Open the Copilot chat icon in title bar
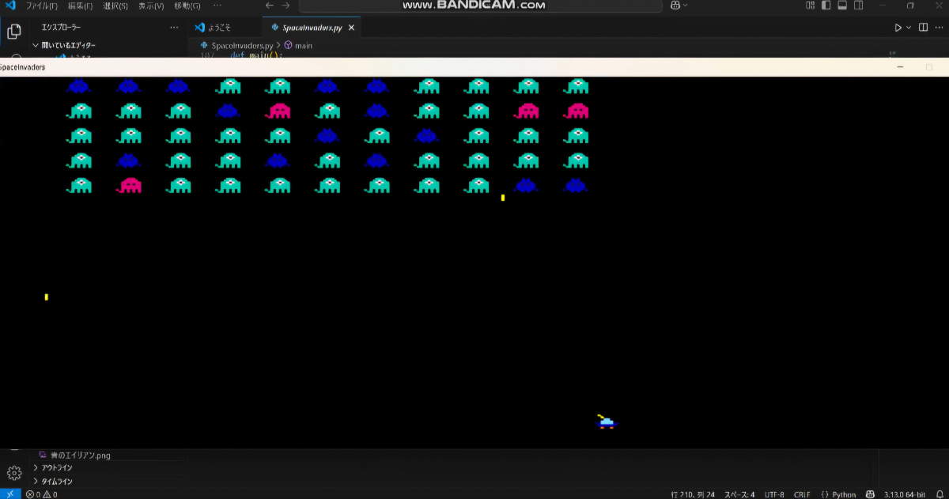The height and width of the screenshot is (499, 949). (x=675, y=6)
